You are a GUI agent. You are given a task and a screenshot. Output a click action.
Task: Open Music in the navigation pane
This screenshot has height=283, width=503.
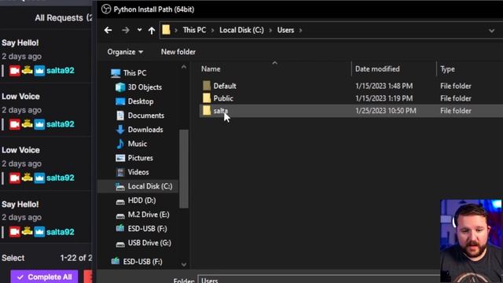(138, 144)
